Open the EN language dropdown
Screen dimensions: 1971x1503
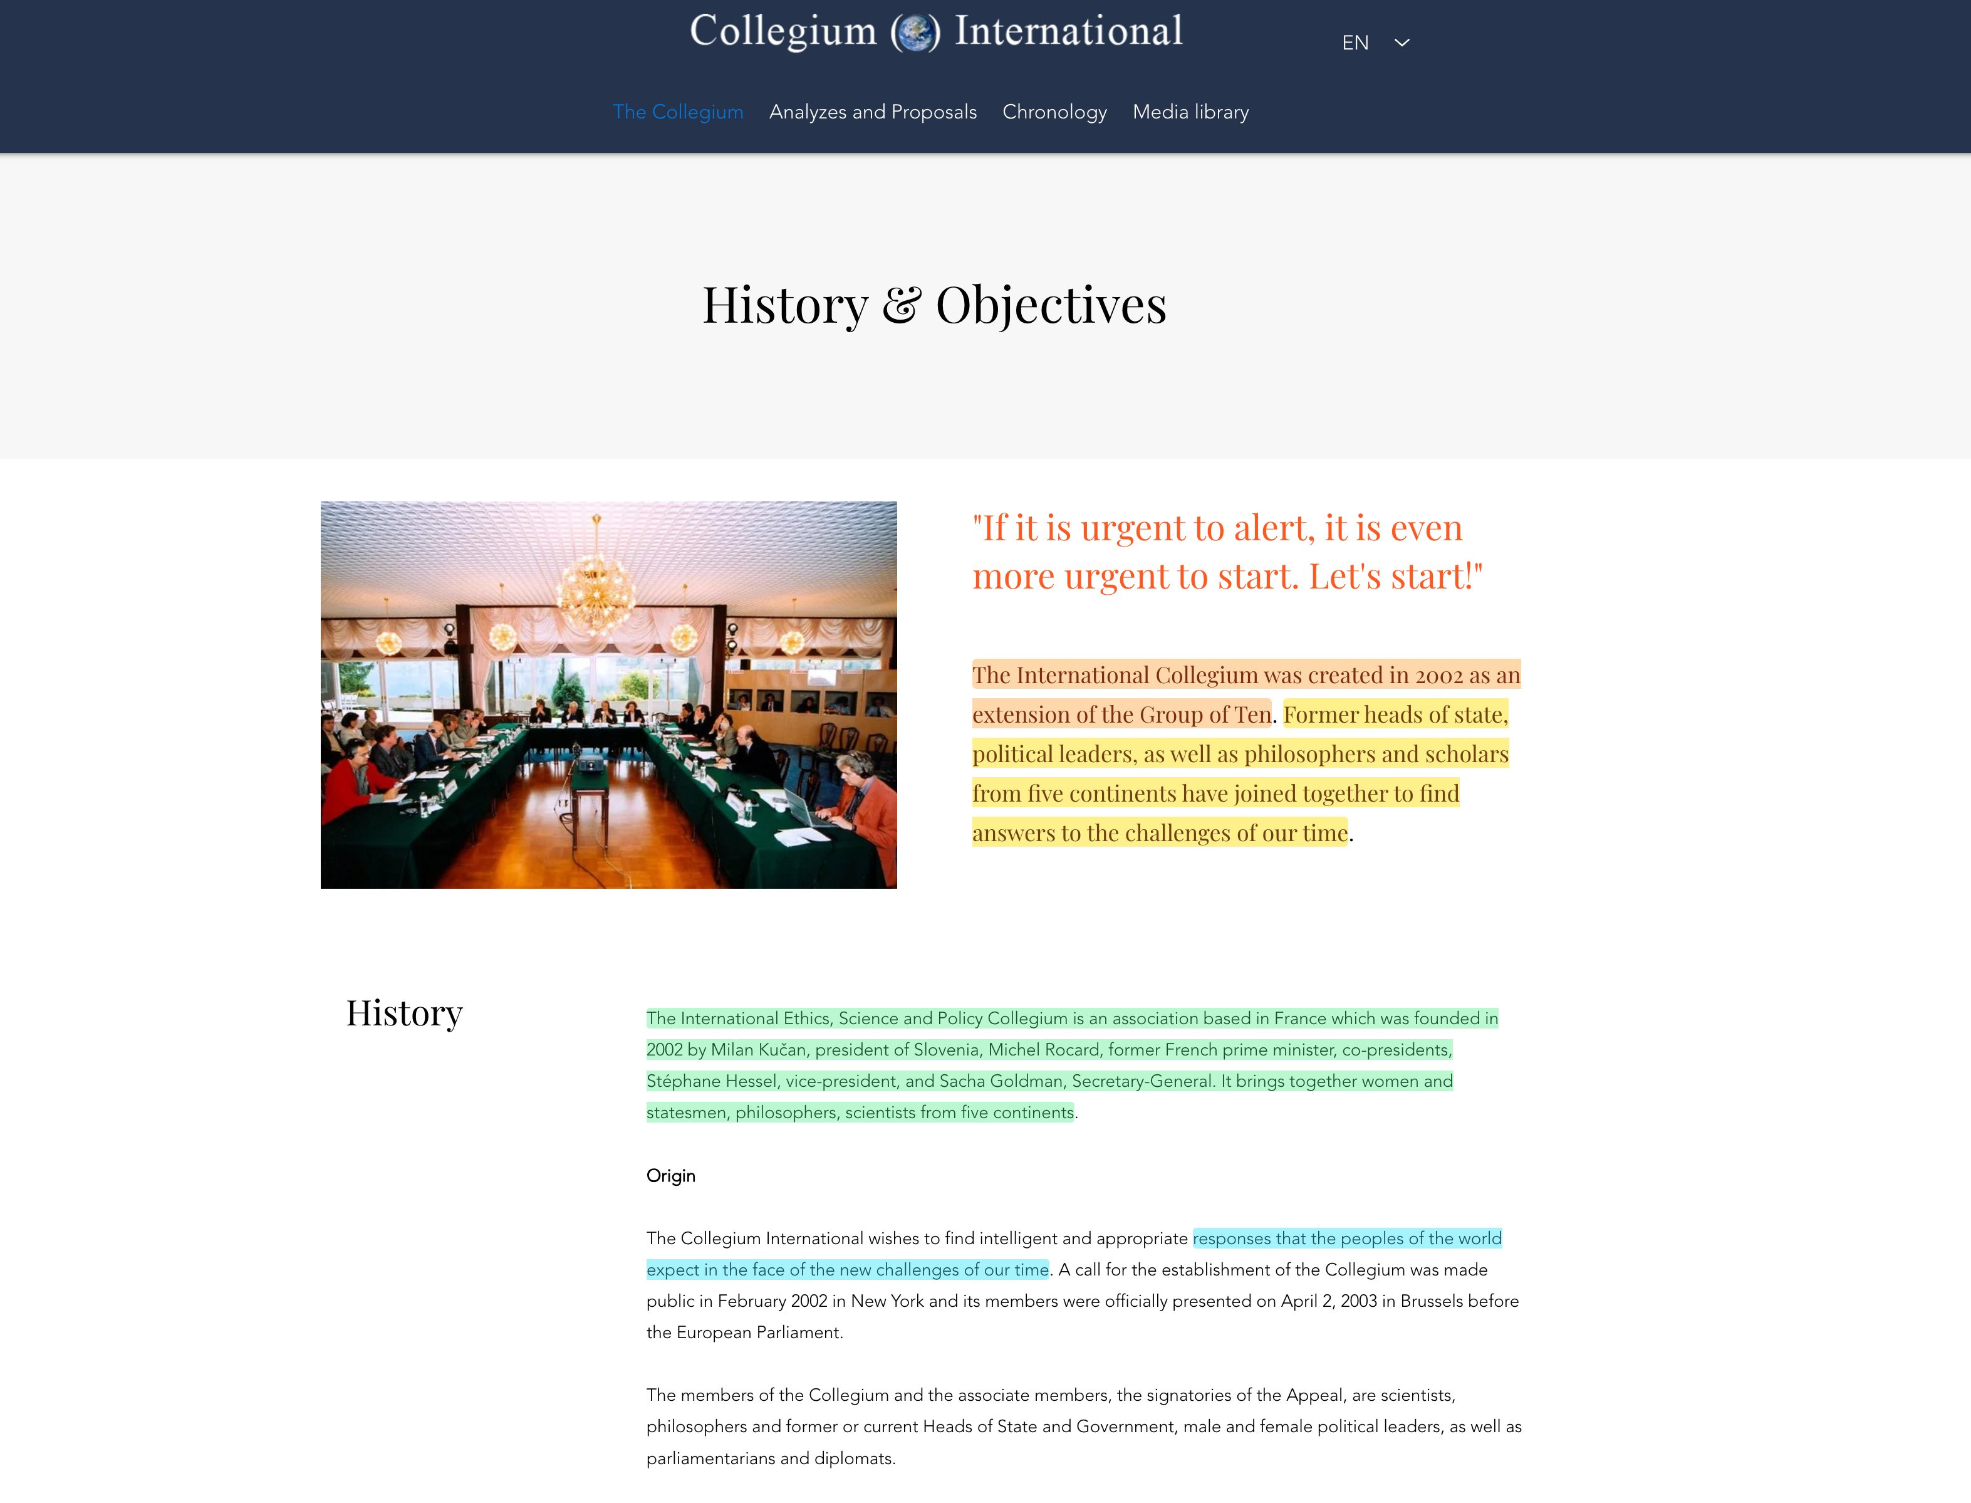(1375, 42)
